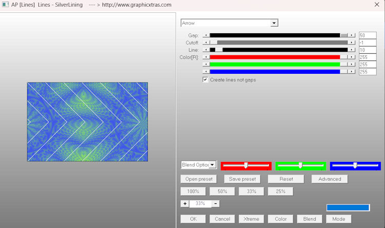Click the red Color slider right arrow
This screenshot has width=385, height=228.
[351, 57]
